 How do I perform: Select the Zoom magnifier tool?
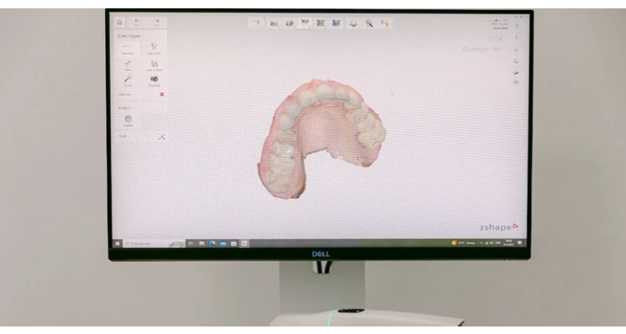128,79
